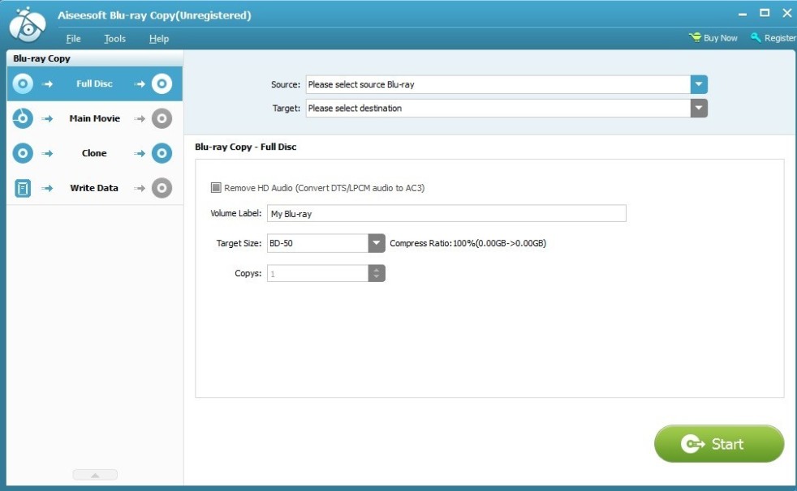797x491 pixels.
Task: Click the green Start button
Action: pos(719,444)
